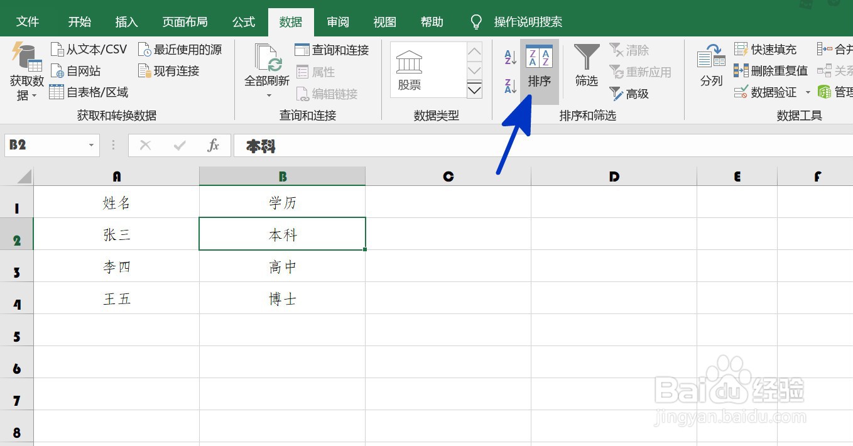Switch to the 公式 ribbon tab
853x446 pixels.
pyautogui.click(x=243, y=21)
